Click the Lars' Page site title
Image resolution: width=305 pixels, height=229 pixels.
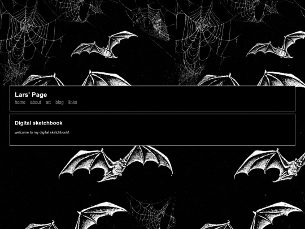click(x=30, y=94)
